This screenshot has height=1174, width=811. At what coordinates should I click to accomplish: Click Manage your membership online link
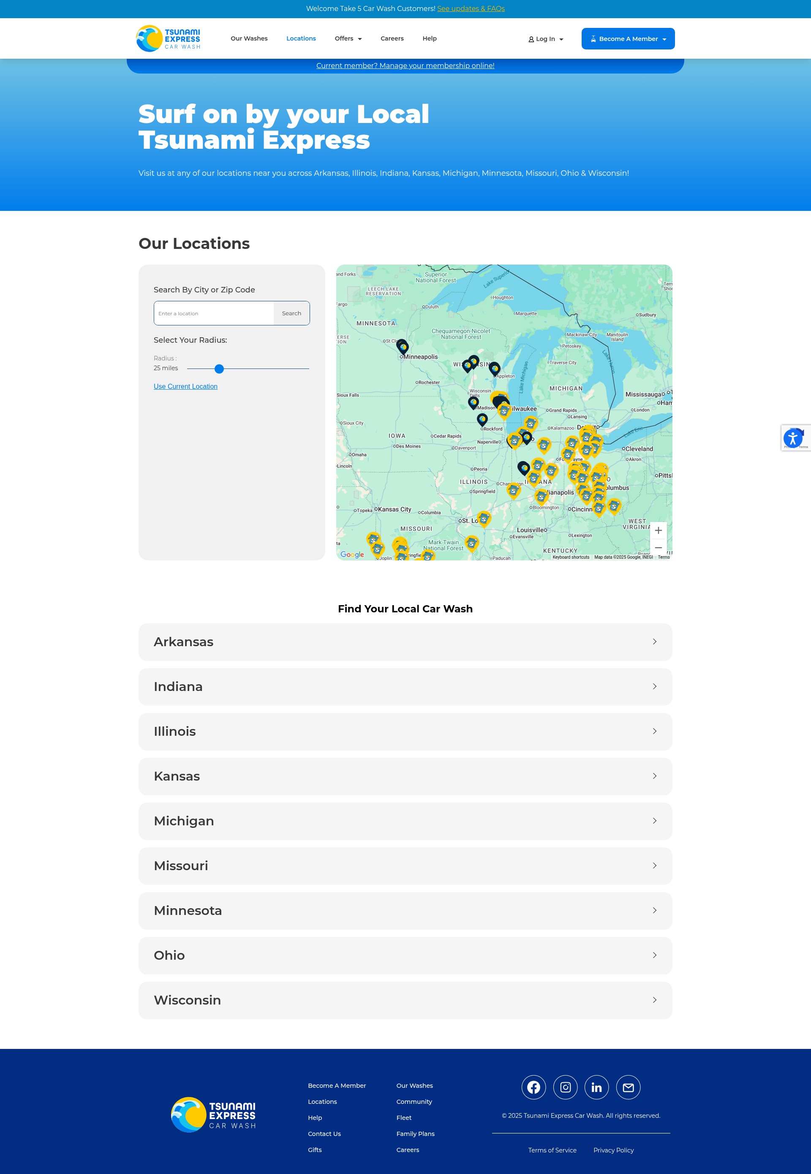pos(405,66)
